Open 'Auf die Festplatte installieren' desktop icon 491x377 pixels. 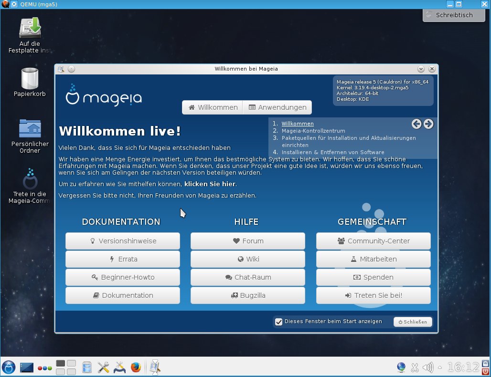(30, 29)
